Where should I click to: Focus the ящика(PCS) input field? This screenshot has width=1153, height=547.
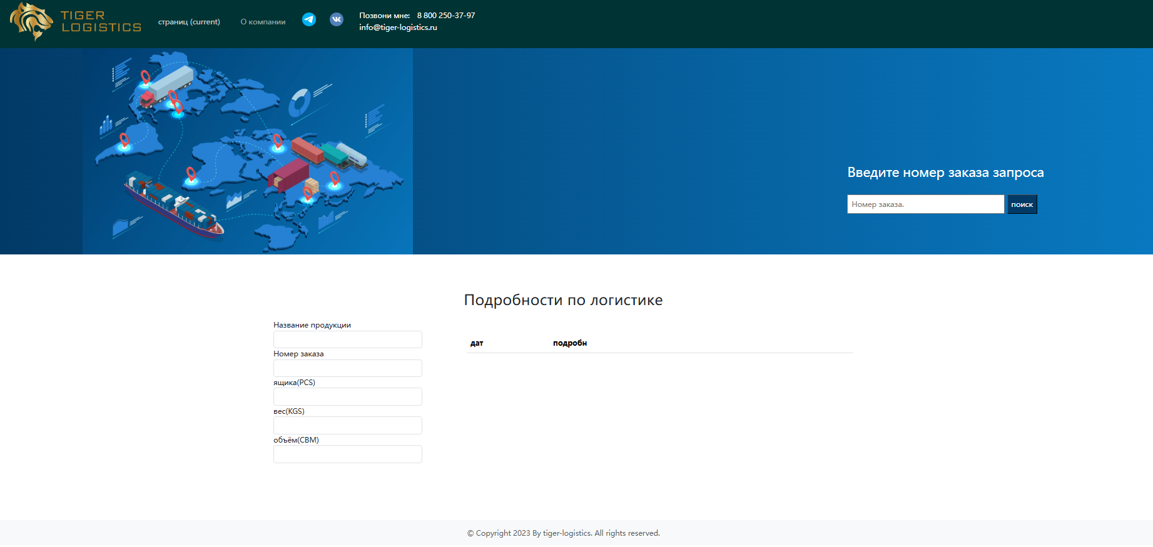point(348,397)
